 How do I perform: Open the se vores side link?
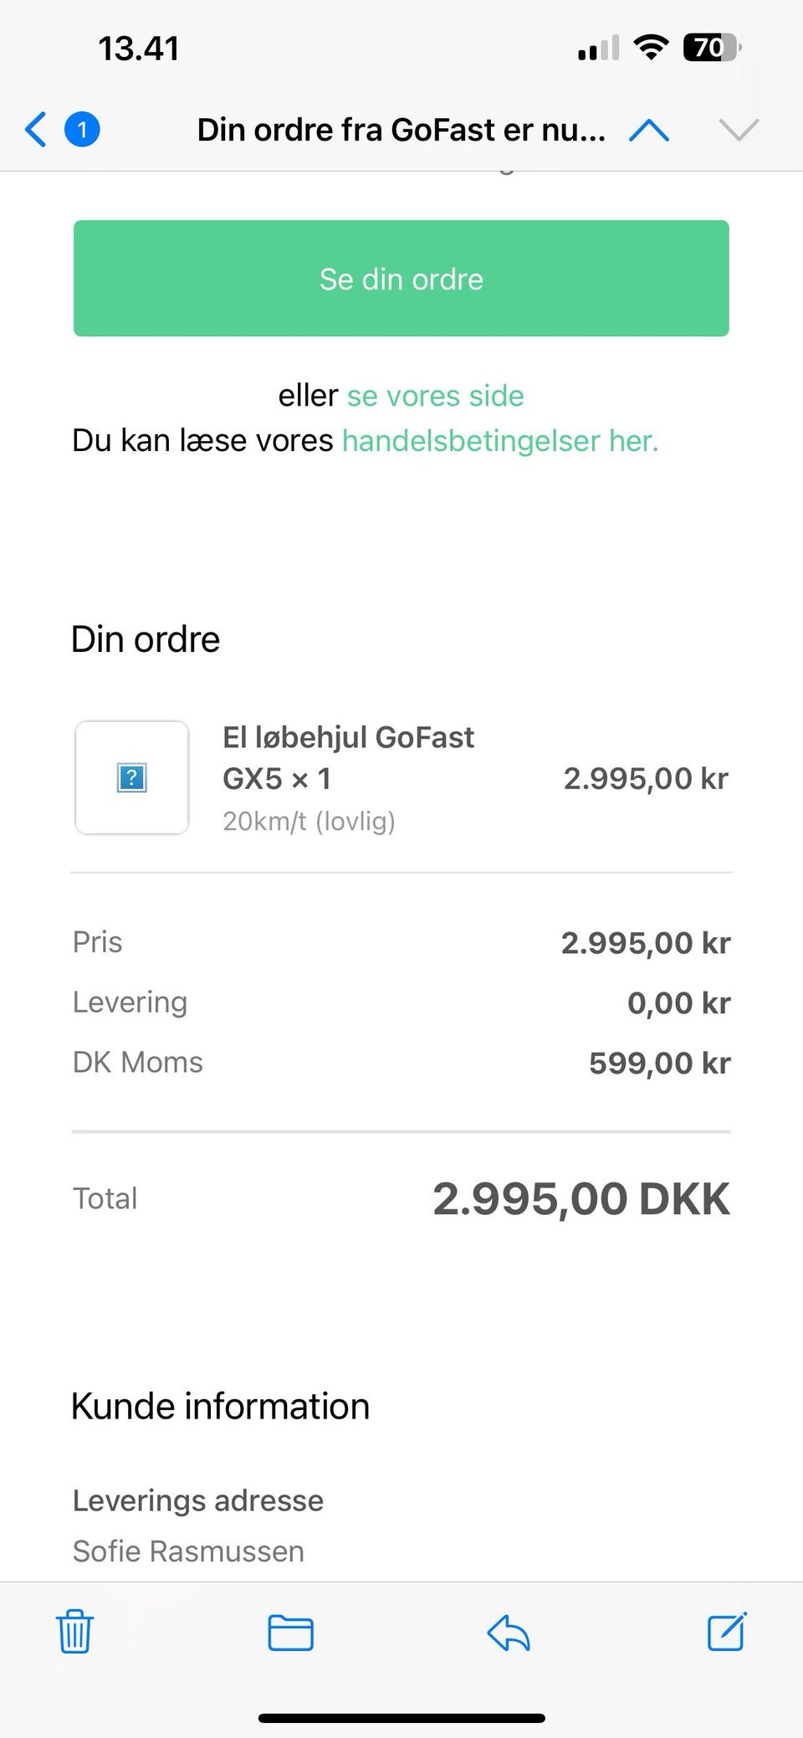[435, 396]
